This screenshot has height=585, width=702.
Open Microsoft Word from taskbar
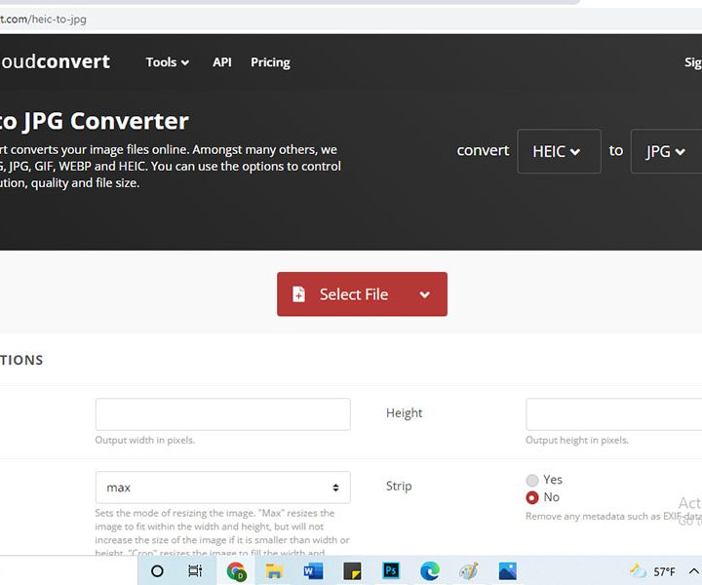tap(313, 571)
